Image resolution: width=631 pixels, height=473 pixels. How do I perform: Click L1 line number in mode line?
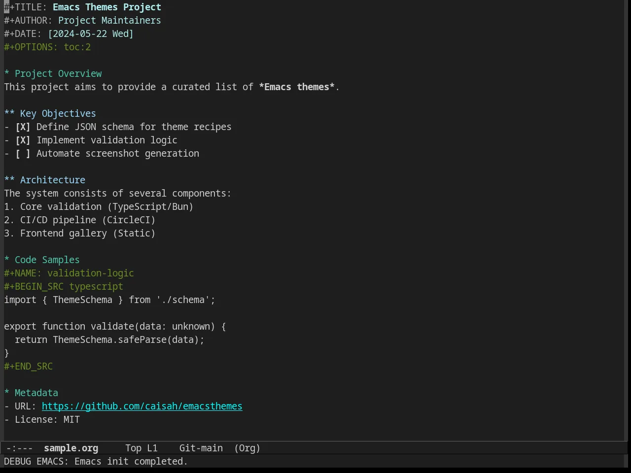152,448
